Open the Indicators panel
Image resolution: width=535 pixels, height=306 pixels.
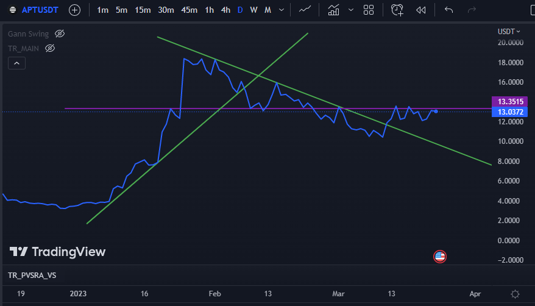click(x=333, y=10)
